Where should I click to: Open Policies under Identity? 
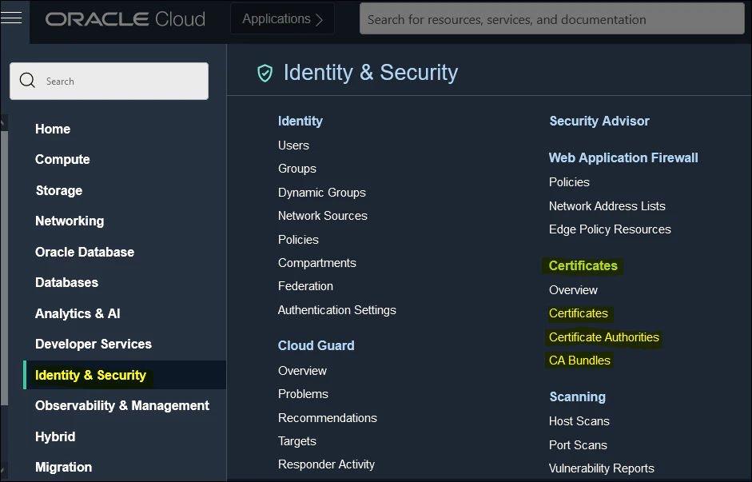[x=298, y=240]
